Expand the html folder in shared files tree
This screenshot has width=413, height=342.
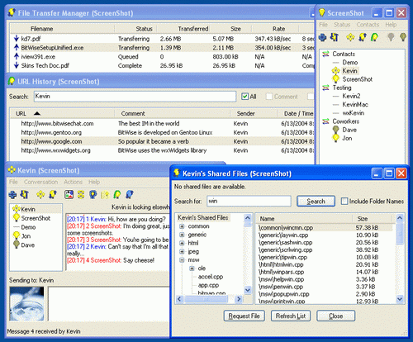[182, 243]
